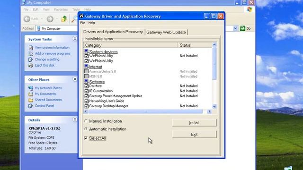Collapse the Other Places panel
Viewport: 303px width, 170px height.
[x=75, y=79]
